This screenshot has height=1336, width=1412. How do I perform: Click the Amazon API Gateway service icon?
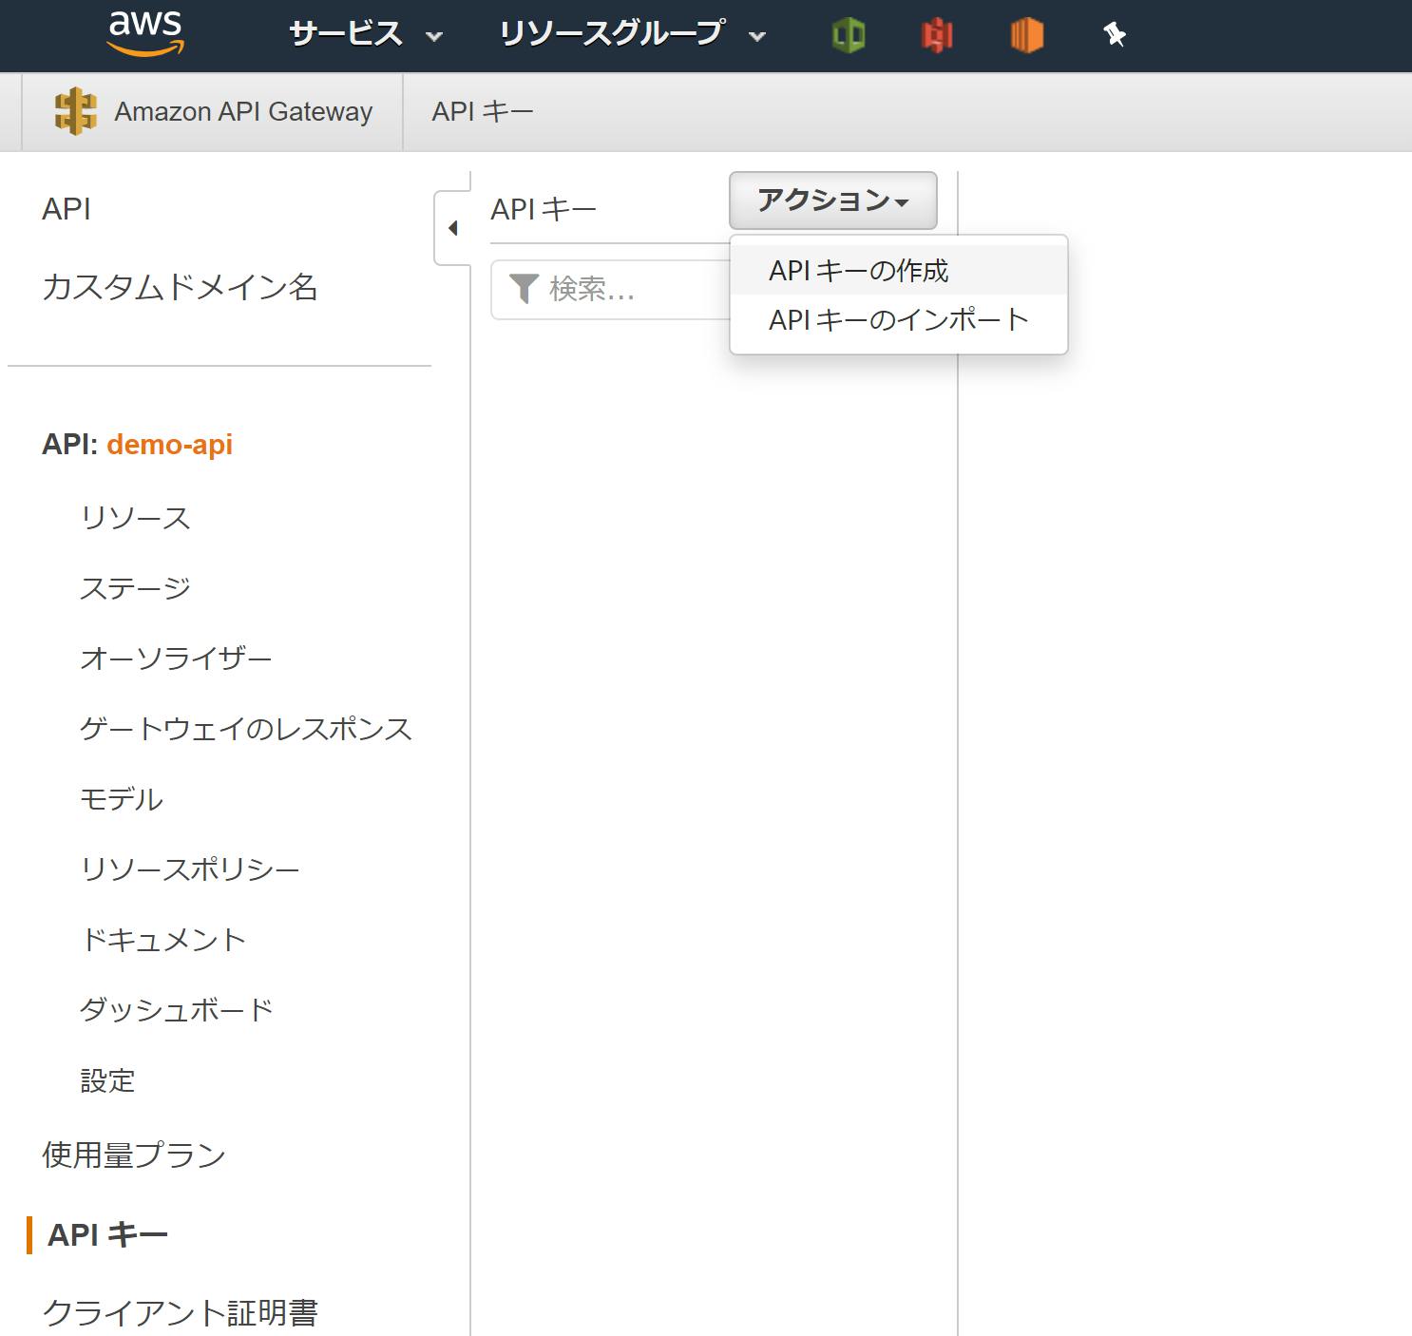75,111
